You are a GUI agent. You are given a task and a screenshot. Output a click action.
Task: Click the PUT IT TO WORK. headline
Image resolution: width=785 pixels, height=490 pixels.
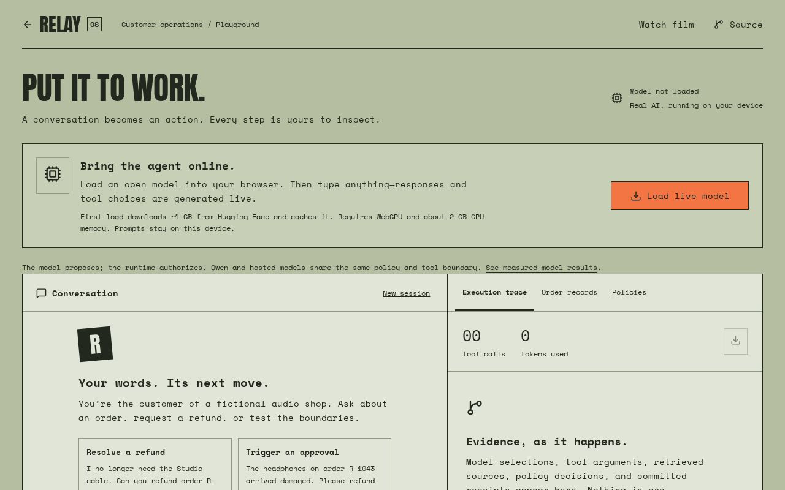point(113,88)
